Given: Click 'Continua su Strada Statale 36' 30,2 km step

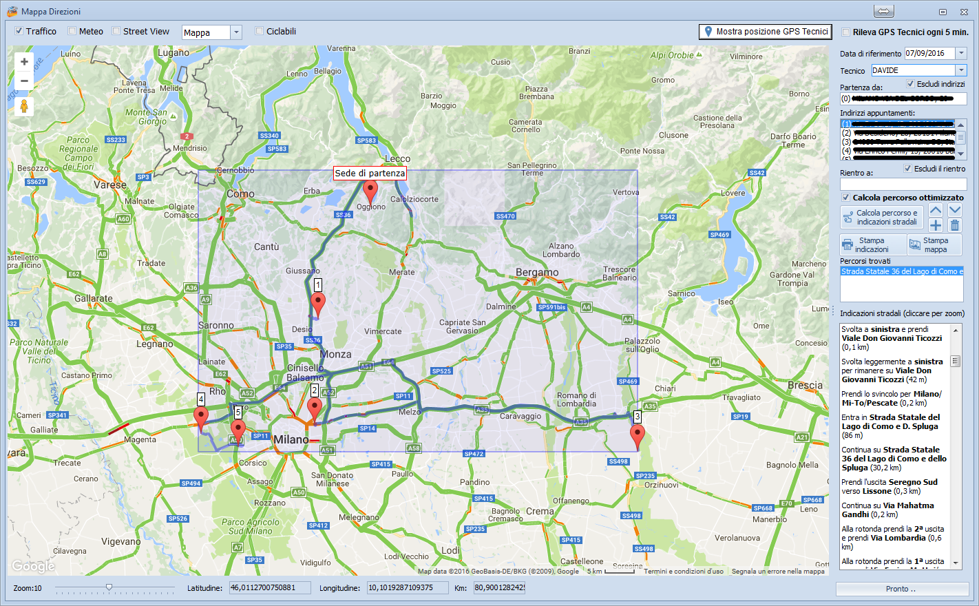Looking at the screenshot, I should [894, 459].
